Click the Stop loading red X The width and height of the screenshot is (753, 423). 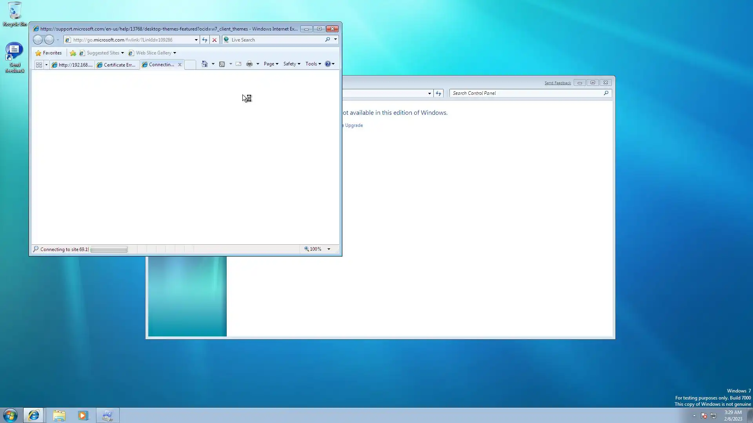click(x=215, y=40)
